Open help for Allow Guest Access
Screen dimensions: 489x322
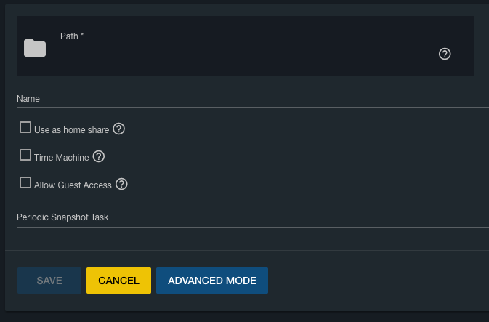point(122,184)
